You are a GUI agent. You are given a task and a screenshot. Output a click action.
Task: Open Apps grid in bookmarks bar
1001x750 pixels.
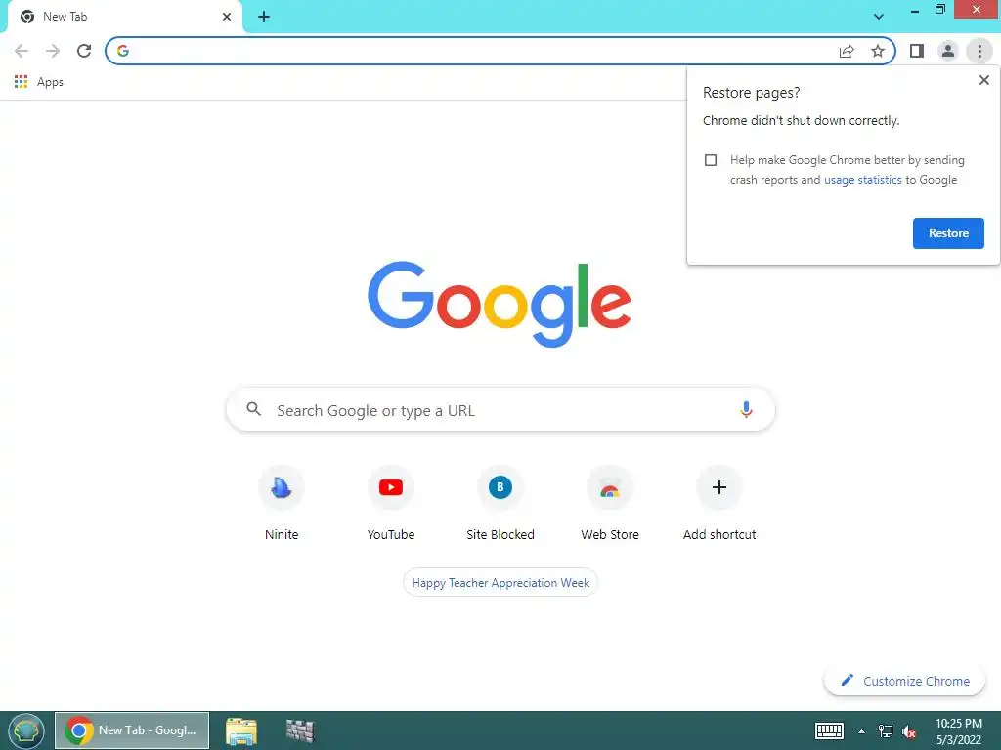[38, 82]
